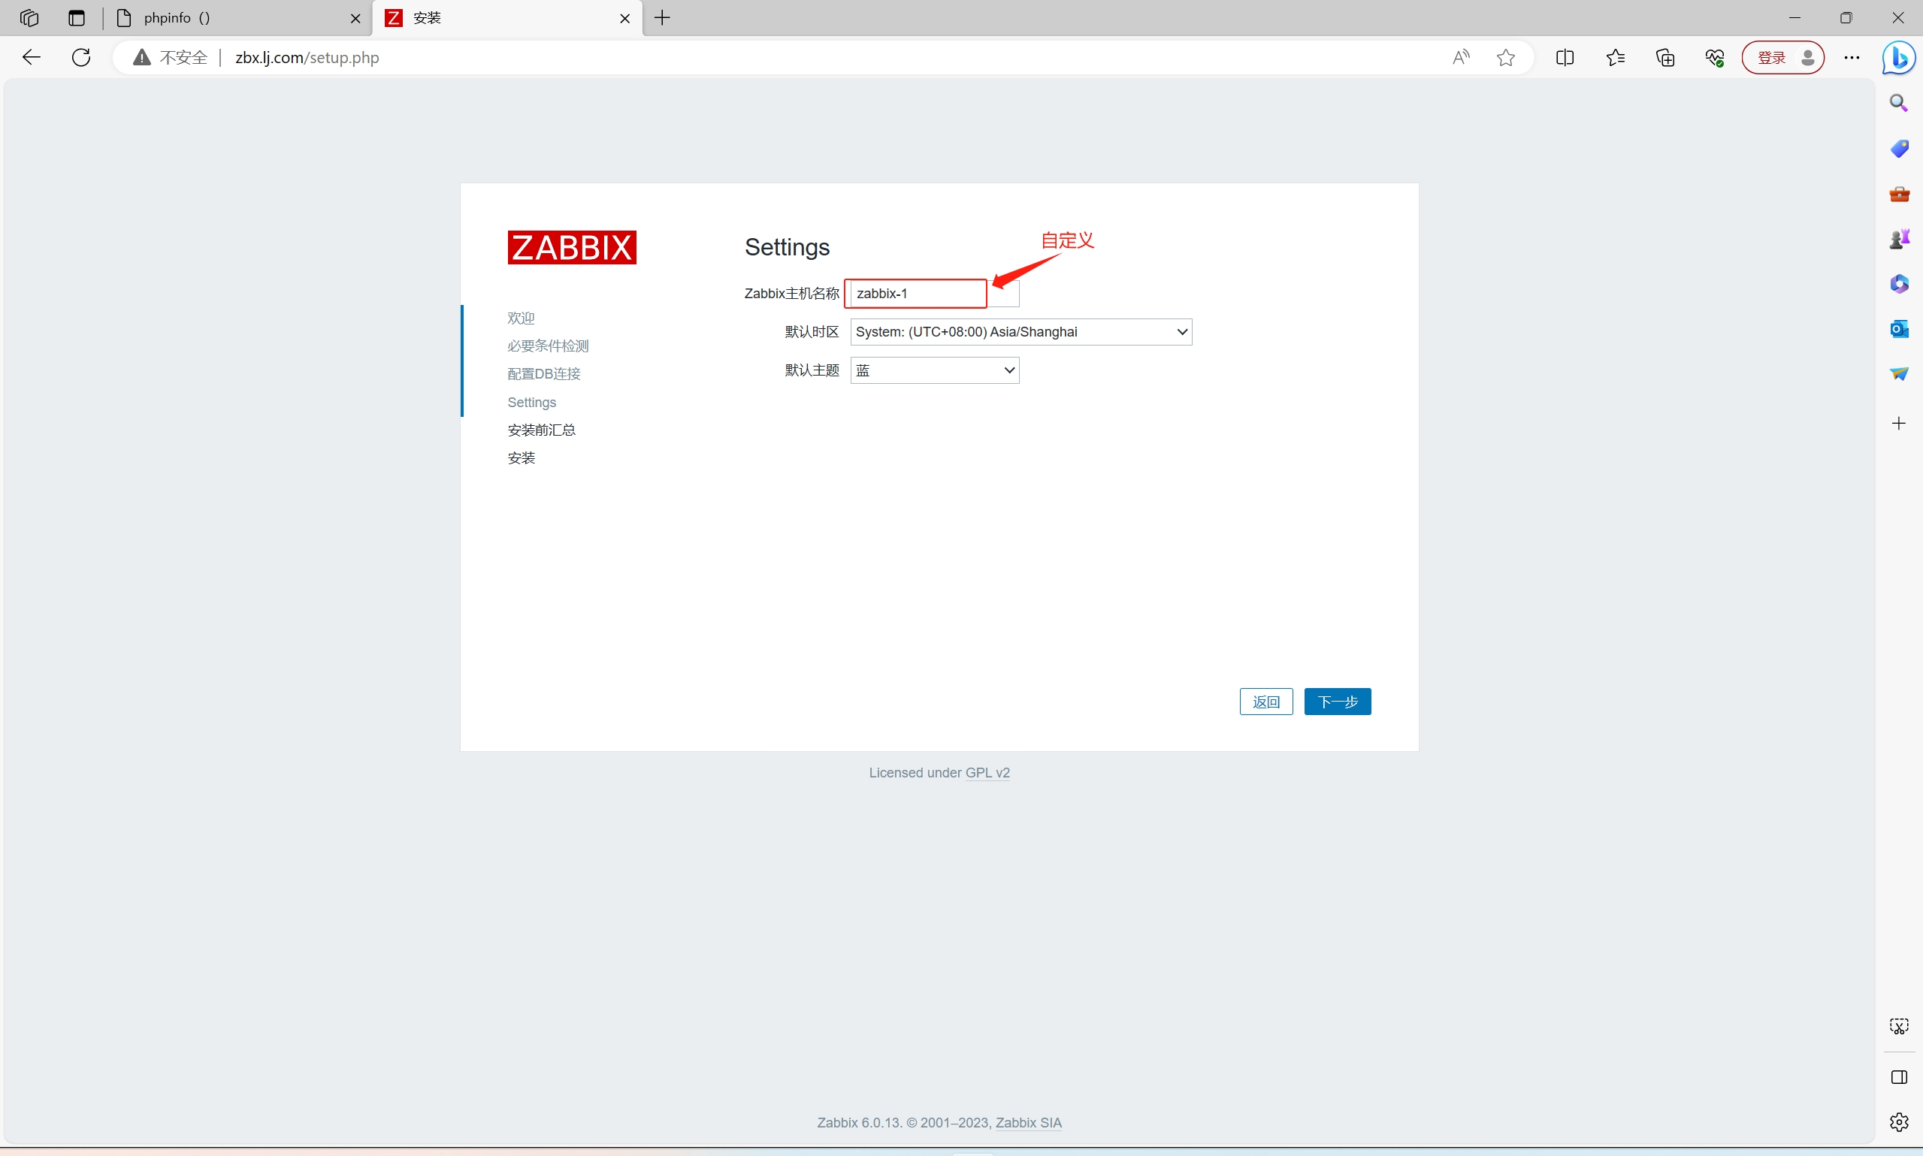Expand the default timezone dropdown

(x=1020, y=332)
